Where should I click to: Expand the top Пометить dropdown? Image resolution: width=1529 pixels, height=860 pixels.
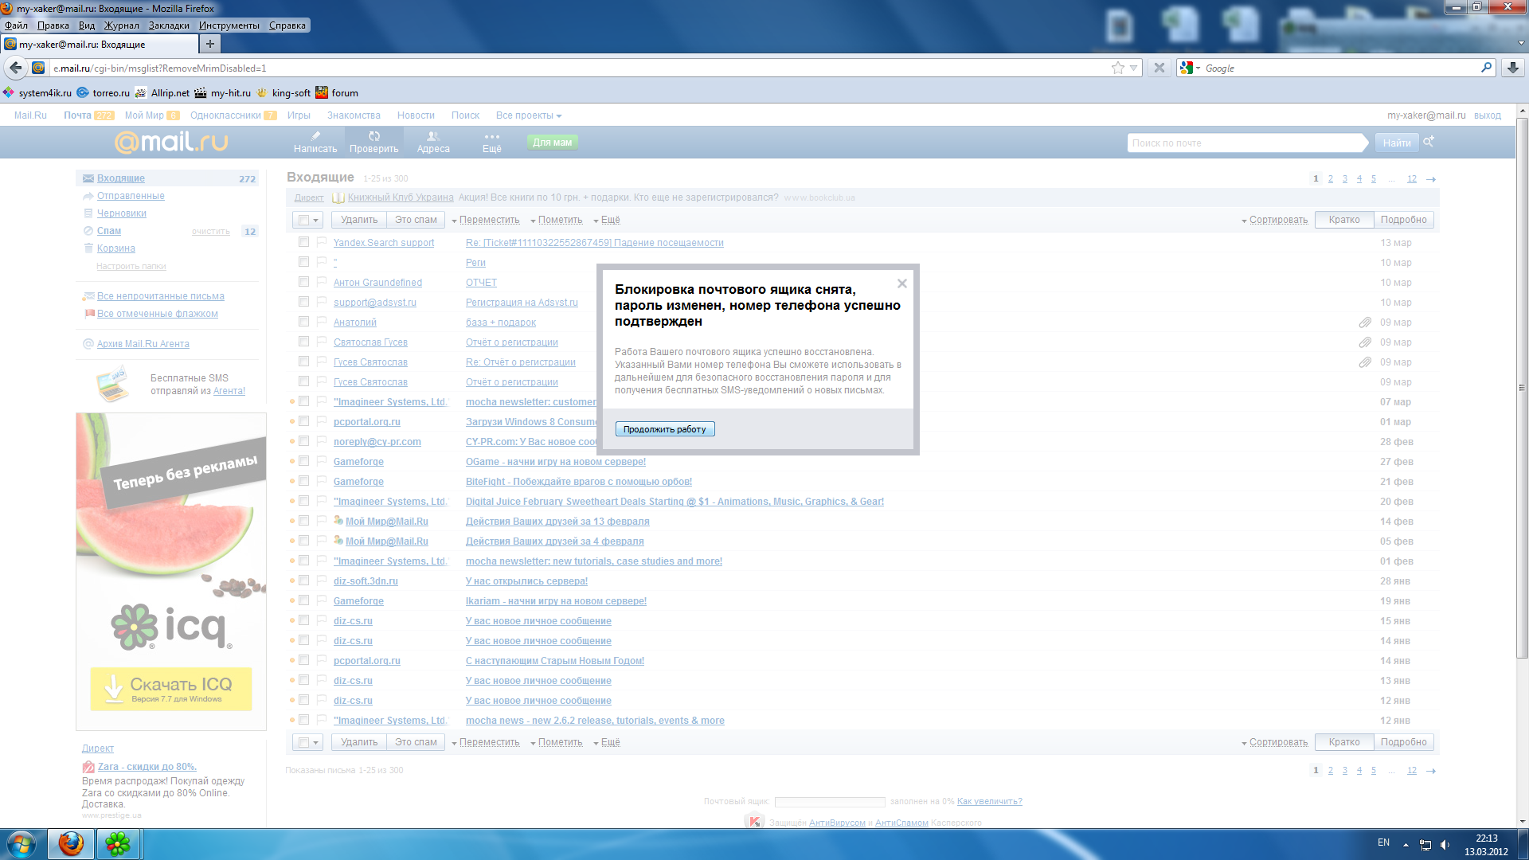(556, 220)
